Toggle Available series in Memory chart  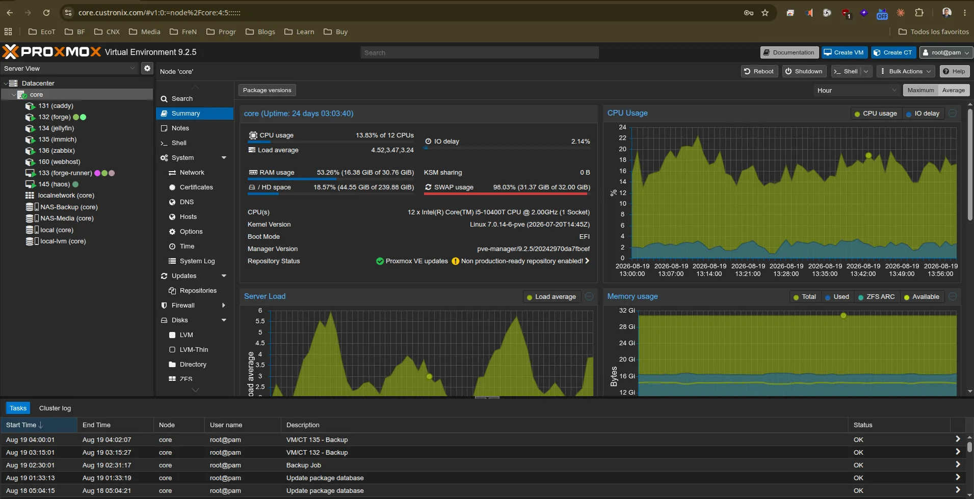tap(922, 297)
